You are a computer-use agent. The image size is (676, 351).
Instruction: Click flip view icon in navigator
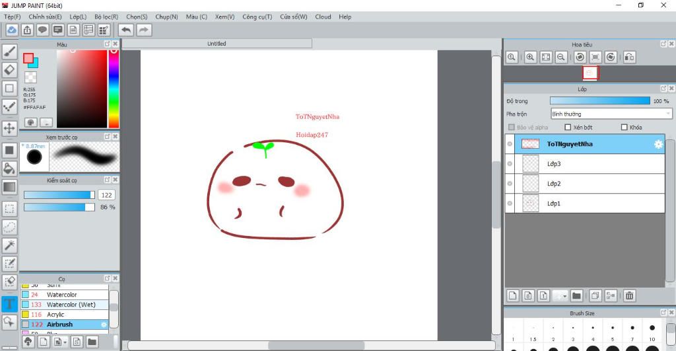point(629,57)
